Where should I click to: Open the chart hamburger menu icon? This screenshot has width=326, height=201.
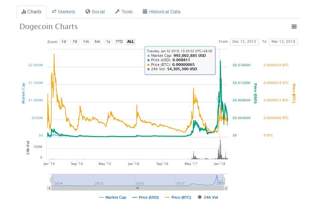[x=294, y=26]
